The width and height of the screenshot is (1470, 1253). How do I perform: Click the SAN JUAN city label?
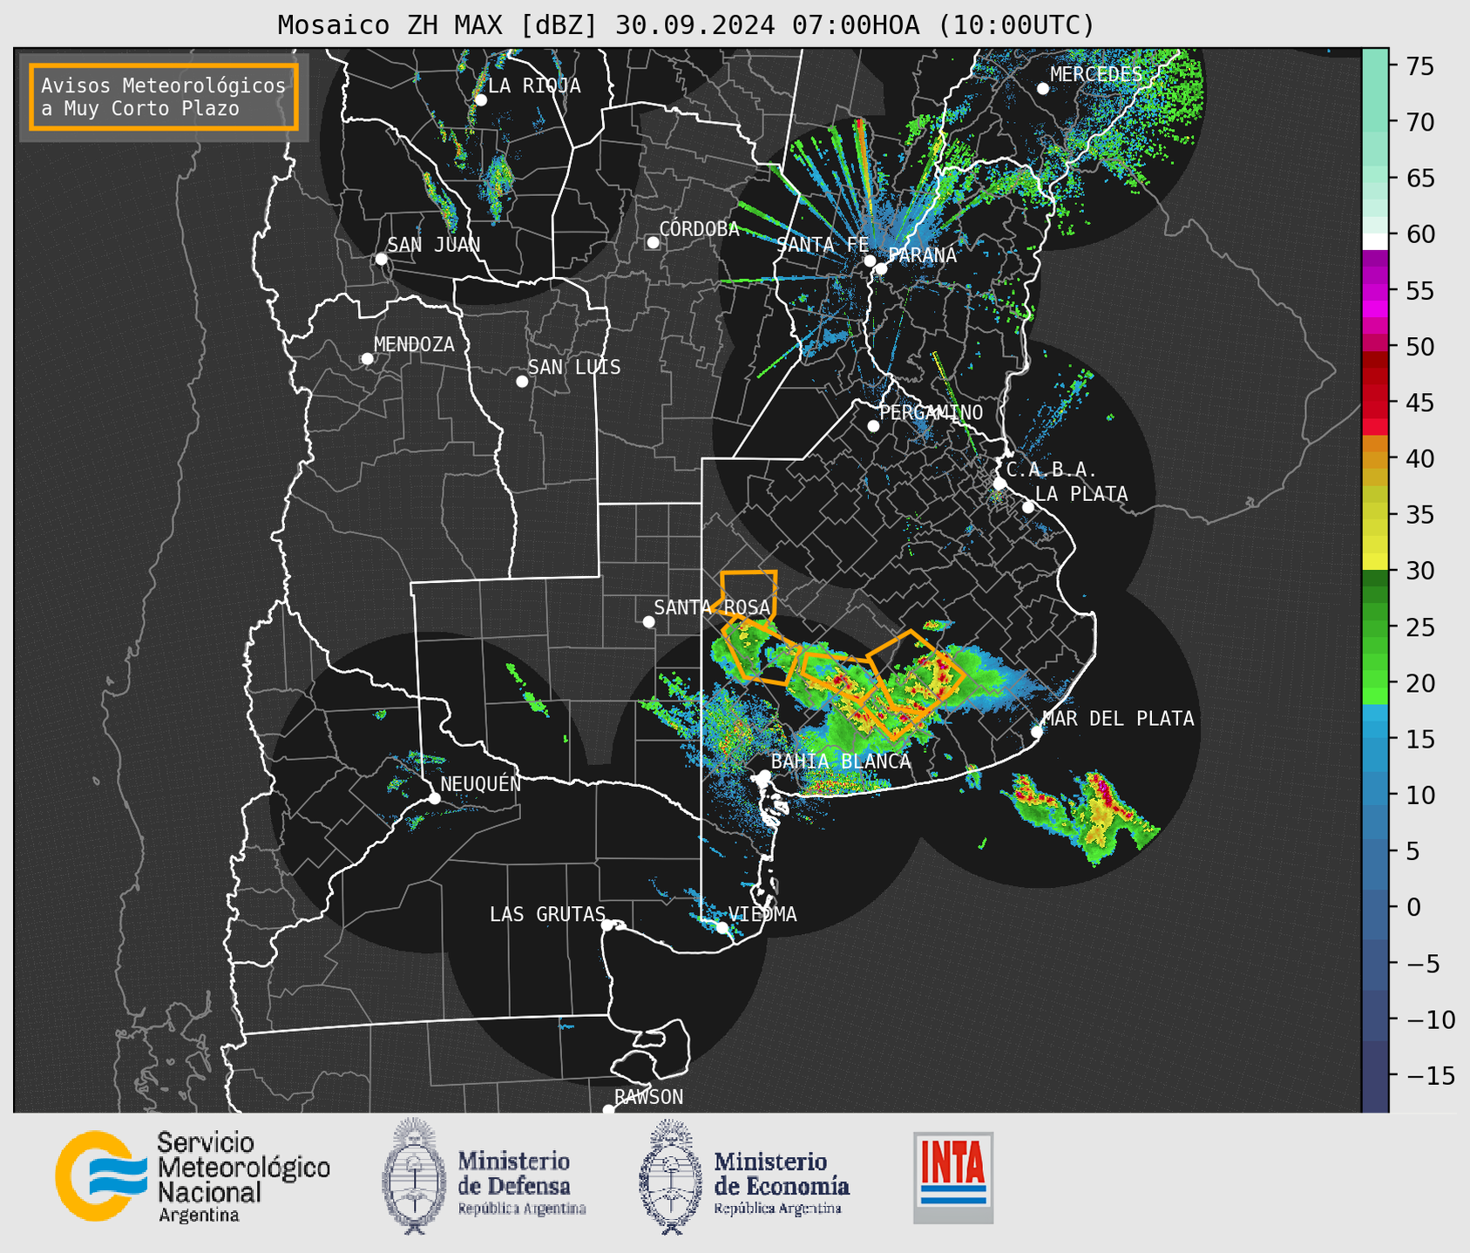point(434,245)
